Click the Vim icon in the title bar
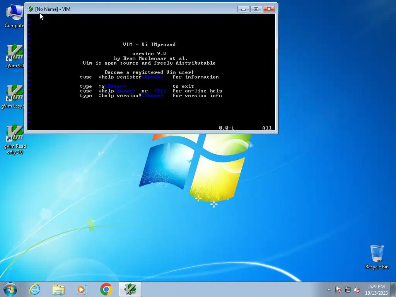Screen dimensions: 396x297 click(31, 9)
